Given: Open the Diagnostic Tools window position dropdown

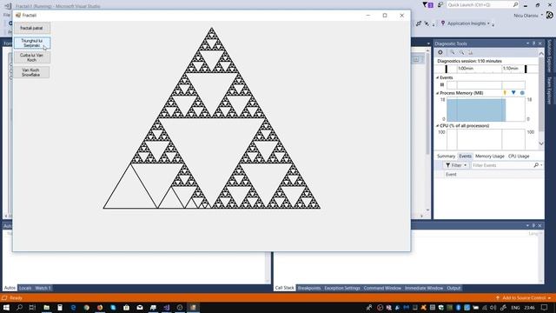Looking at the screenshot, I should 527,43.
